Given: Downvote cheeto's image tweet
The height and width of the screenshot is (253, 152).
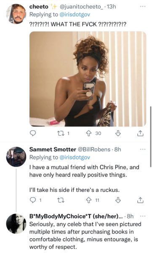Looking at the screenshot, I should point(118,133).
